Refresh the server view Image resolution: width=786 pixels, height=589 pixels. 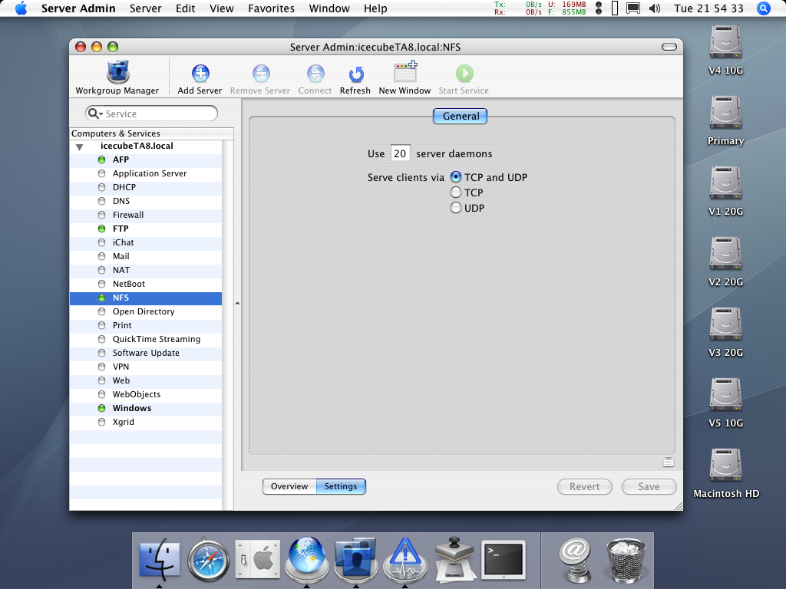[356, 74]
